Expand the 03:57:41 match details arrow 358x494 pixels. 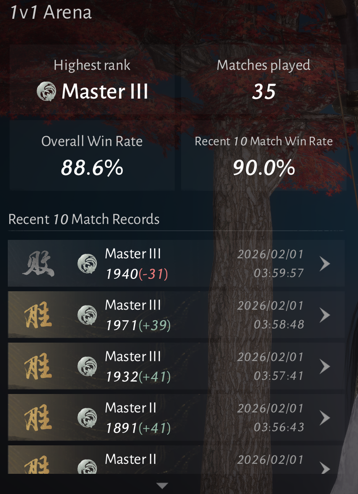click(x=325, y=366)
